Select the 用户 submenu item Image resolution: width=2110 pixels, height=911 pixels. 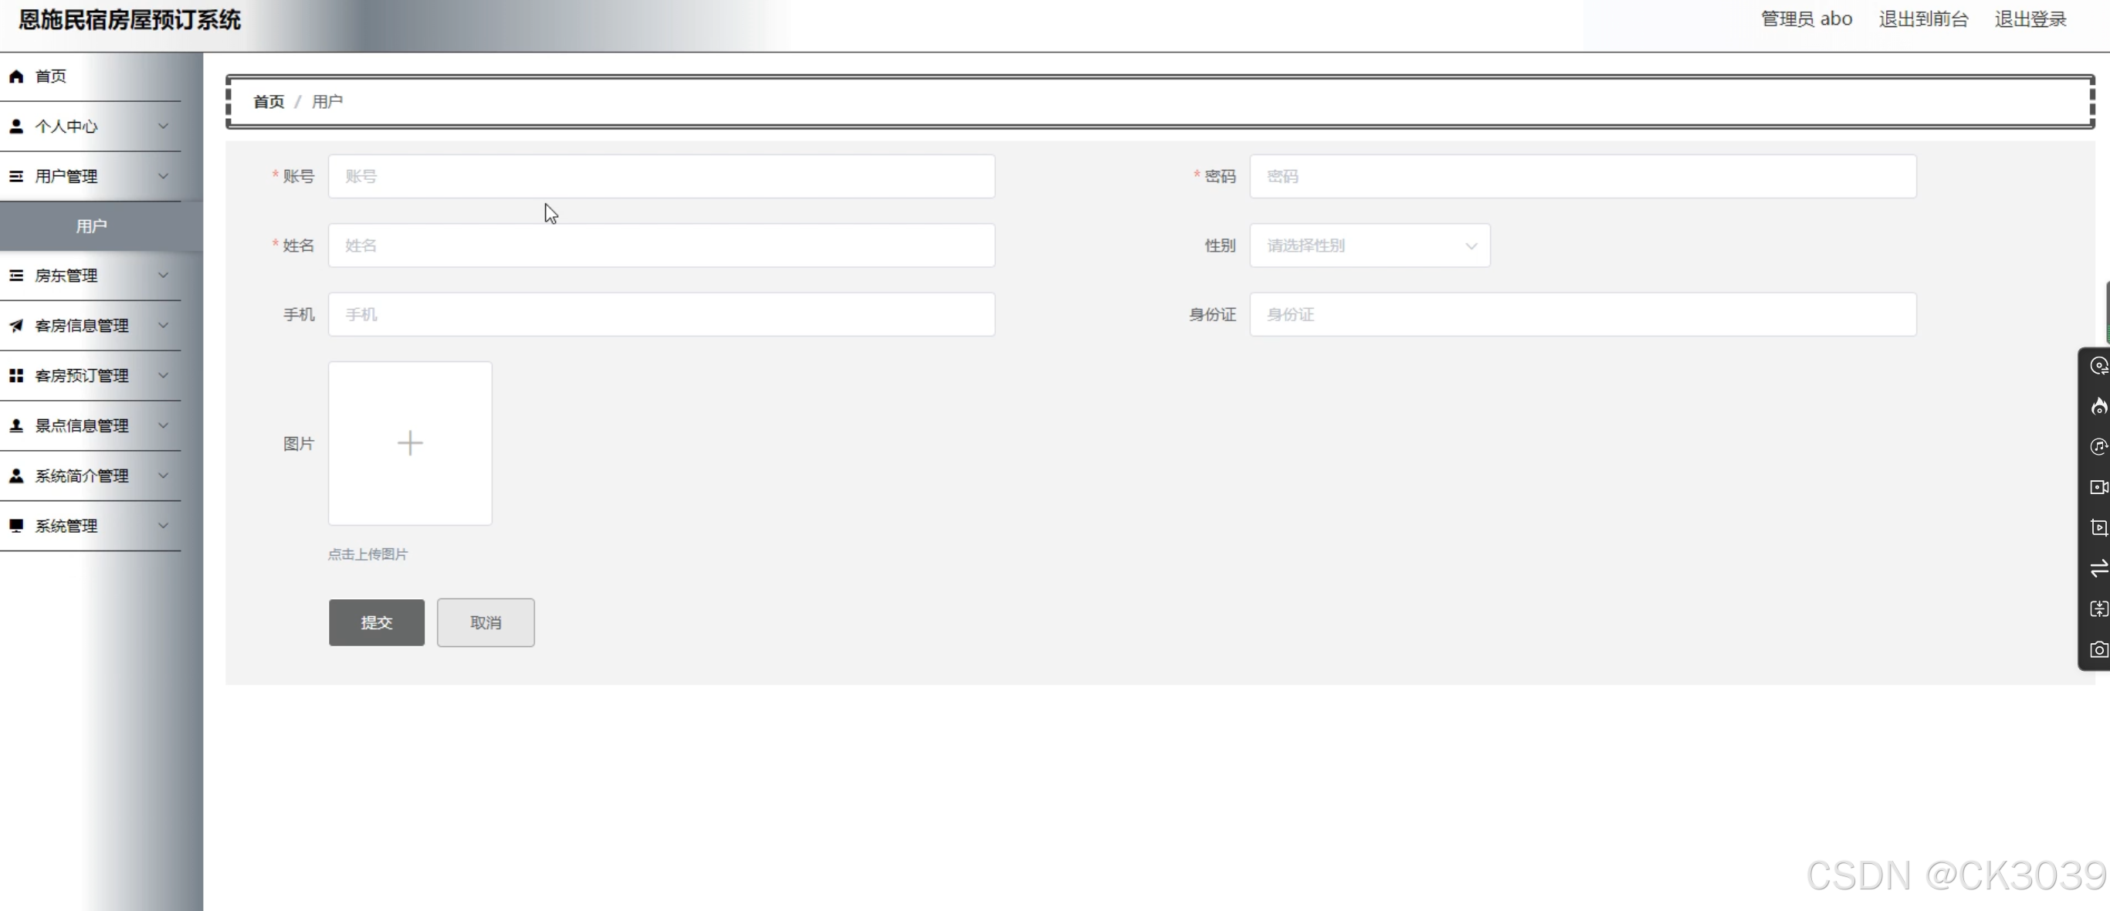click(x=92, y=226)
